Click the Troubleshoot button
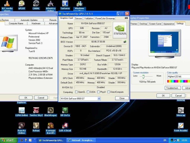The height and width of the screenshot is (143, 190). pos(173,88)
